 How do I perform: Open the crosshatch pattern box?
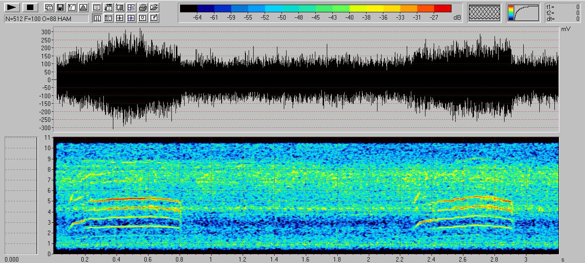484,13
